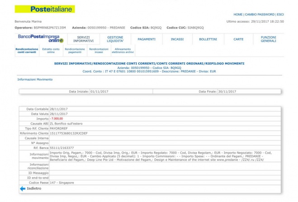
Task: Open the BOLLETTINI menu
Action: tap(208, 39)
